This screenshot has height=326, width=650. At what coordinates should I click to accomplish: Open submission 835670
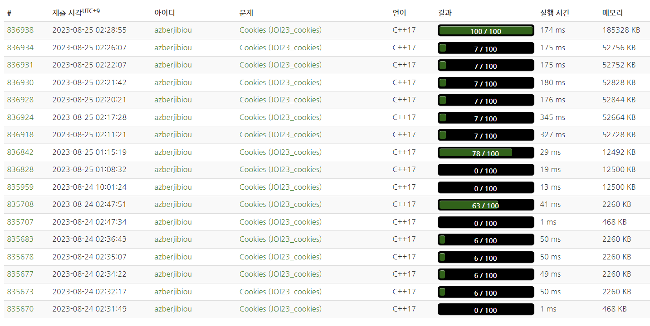[20, 309]
